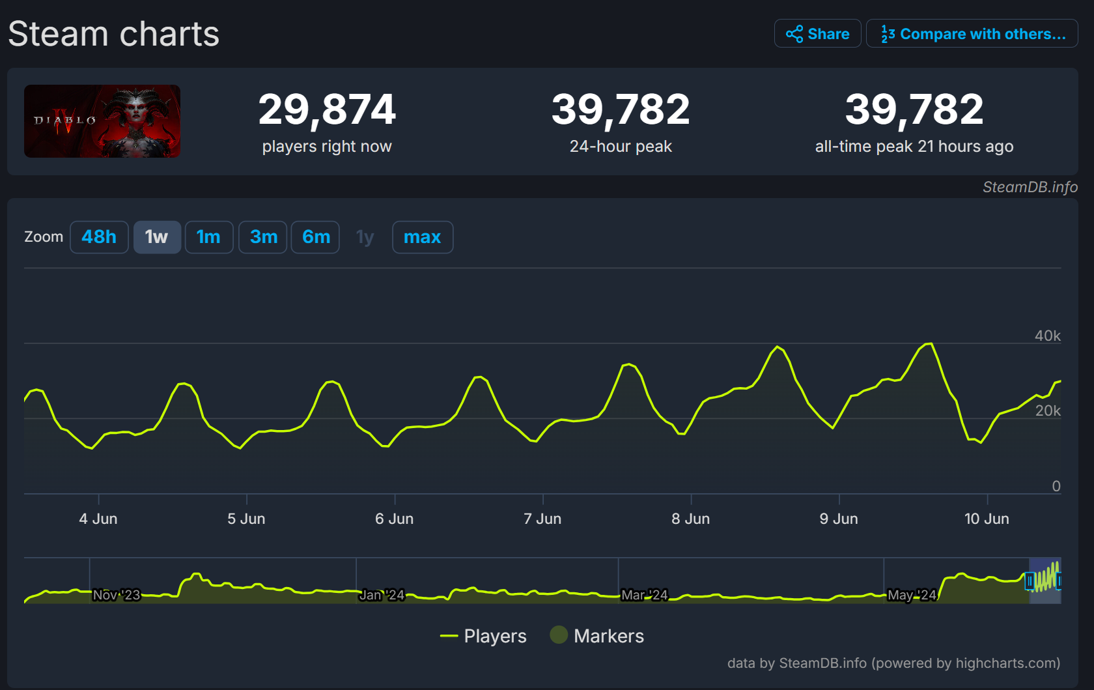Switch zoom to 1m
This screenshot has height=690, width=1094.
[x=209, y=237]
